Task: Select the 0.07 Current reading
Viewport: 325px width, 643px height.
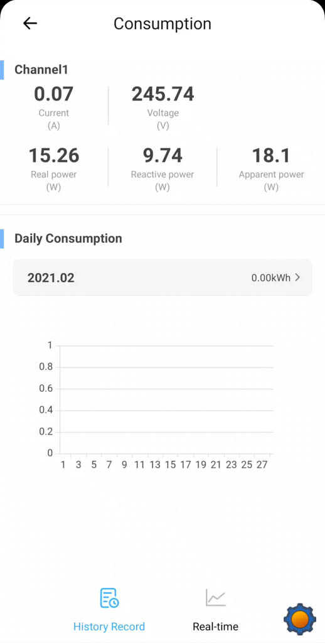Action: [54, 94]
